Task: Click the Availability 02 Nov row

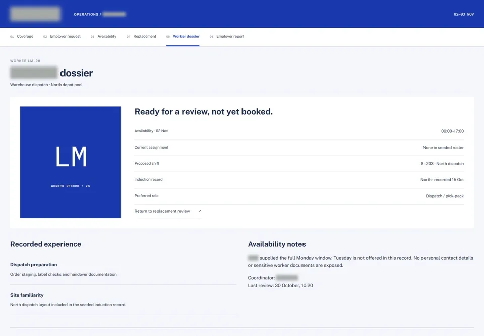Action: tap(299, 131)
